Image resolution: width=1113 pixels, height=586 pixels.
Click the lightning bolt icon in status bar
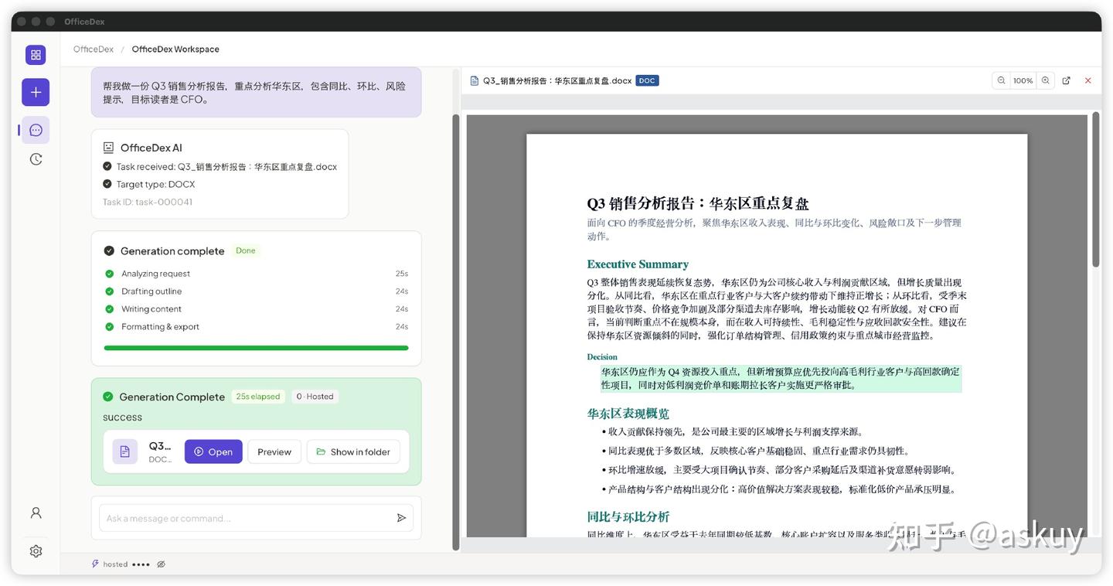[95, 564]
